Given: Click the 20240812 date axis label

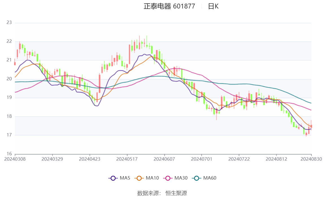Looking at the screenshot, I should point(277,159).
